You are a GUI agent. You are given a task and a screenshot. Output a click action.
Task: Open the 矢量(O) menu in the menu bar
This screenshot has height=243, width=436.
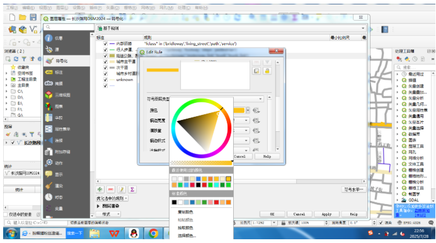[113, 8]
